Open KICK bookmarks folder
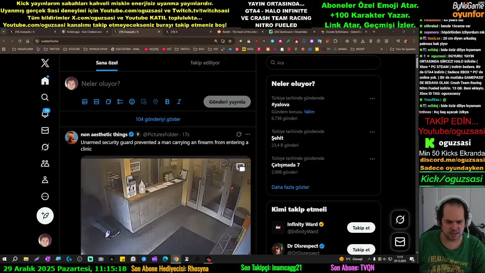The image size is (485, 273). pos(199,49)
